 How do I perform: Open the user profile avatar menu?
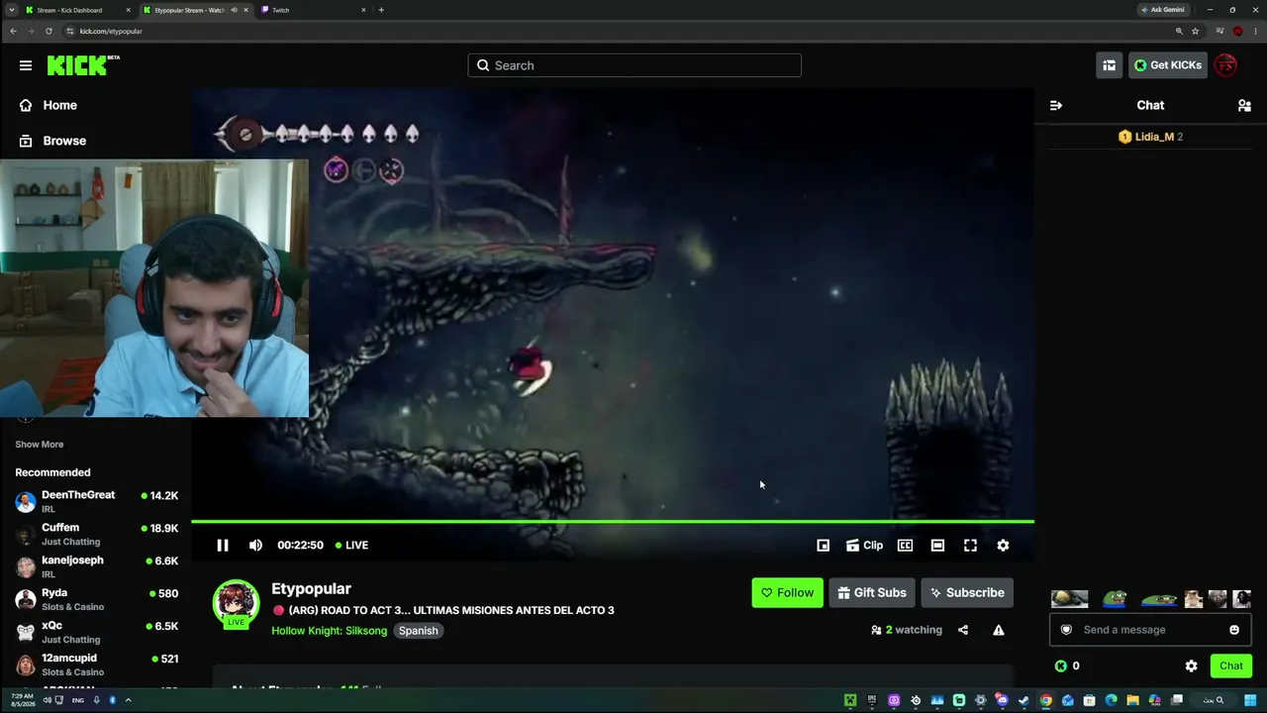coord(1225,65)
